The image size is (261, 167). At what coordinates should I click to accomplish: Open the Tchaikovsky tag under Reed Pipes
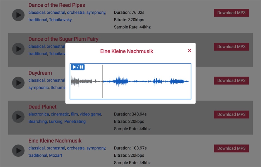(60, 20)
